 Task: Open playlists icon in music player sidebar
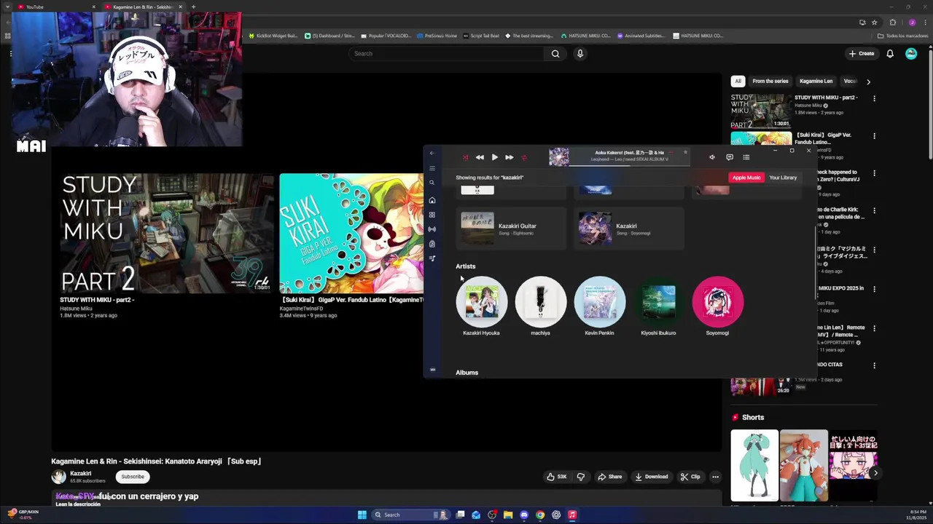tap(432, 258)
